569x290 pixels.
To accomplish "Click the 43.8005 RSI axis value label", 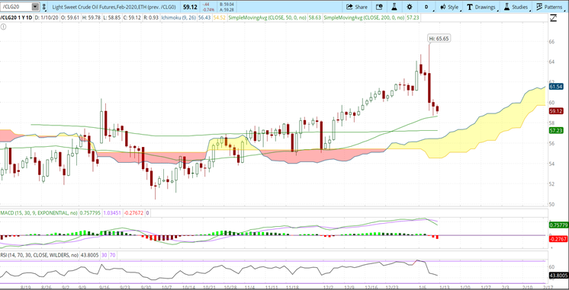I will tap(558, 276).
